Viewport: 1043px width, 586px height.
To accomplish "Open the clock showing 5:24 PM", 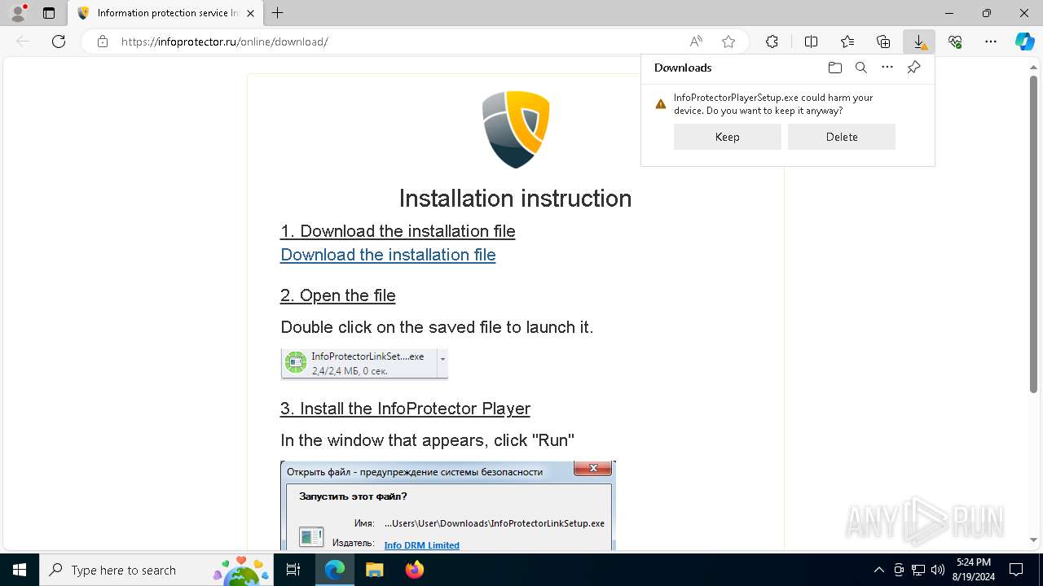I will coord(973,570).
